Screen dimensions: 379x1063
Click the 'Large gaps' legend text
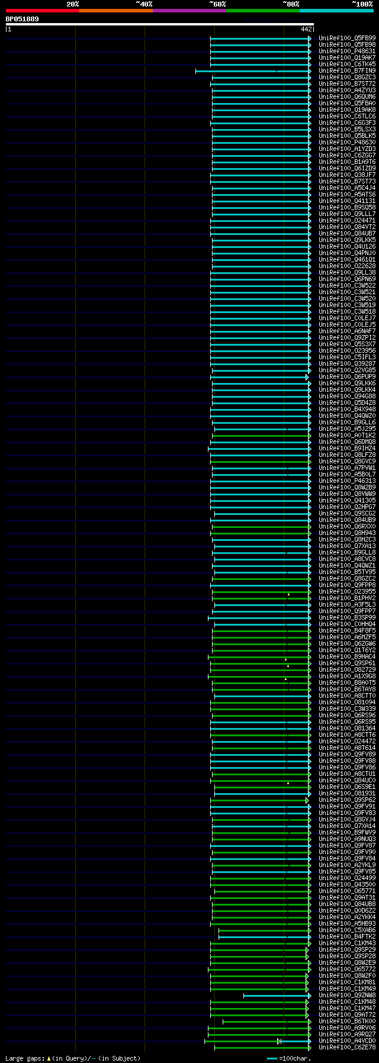(24, 1058)
